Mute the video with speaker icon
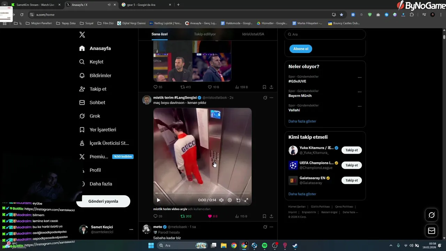This screenshot has height=251, width=446. pos(221,200)
